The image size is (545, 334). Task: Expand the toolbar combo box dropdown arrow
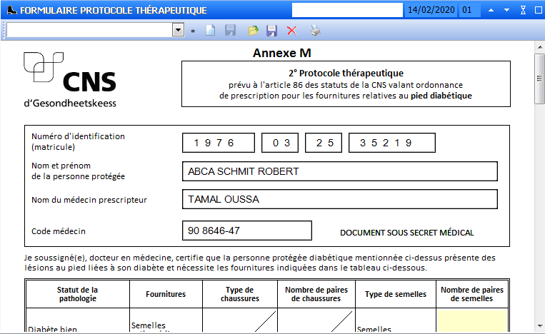[179, 30]
